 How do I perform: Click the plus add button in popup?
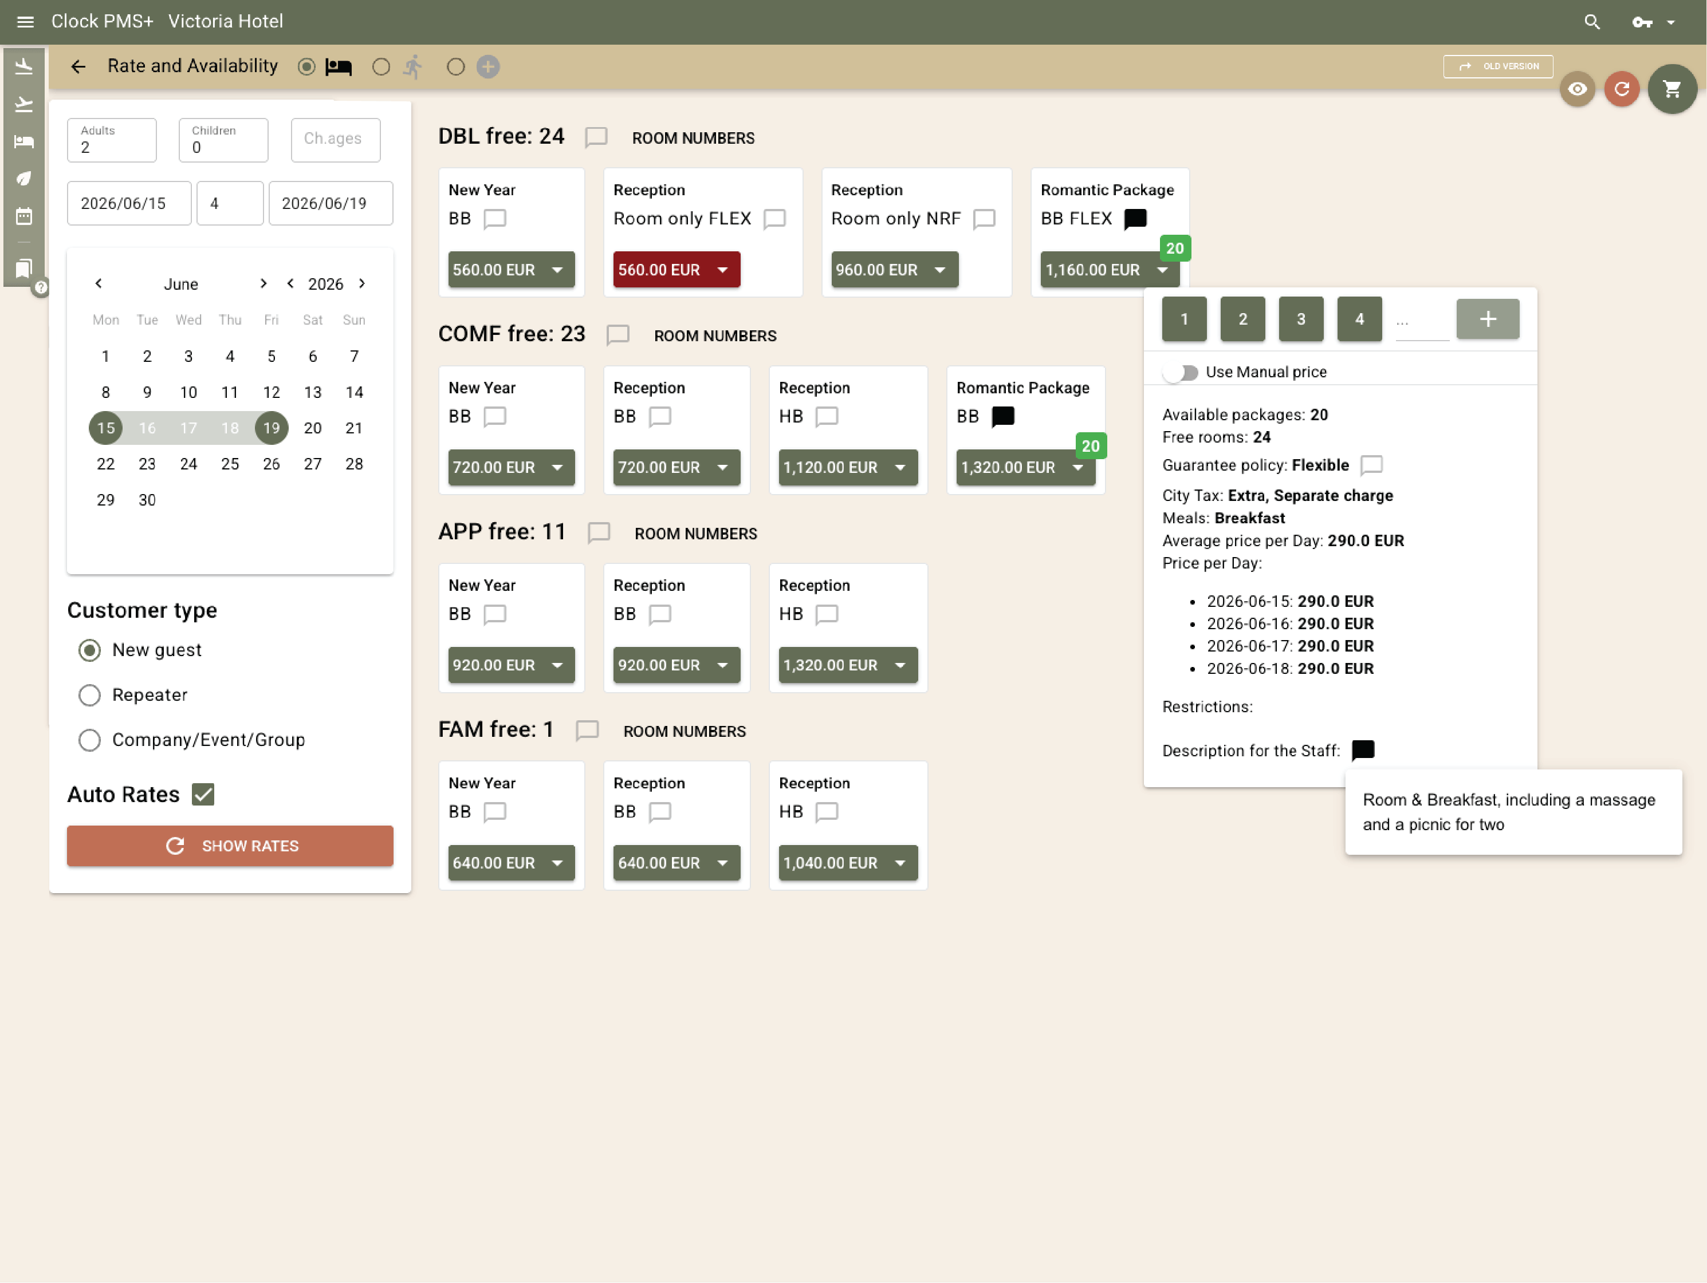tap(1487, 319)
